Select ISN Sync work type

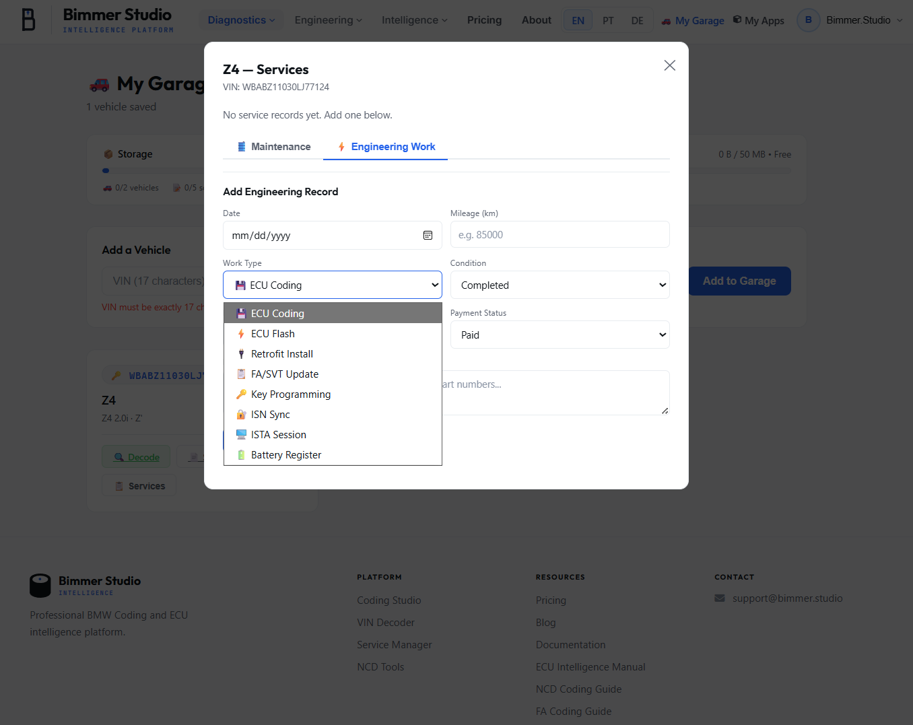(x=333, y=415)
